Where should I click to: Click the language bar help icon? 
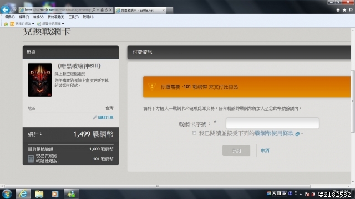290,193
